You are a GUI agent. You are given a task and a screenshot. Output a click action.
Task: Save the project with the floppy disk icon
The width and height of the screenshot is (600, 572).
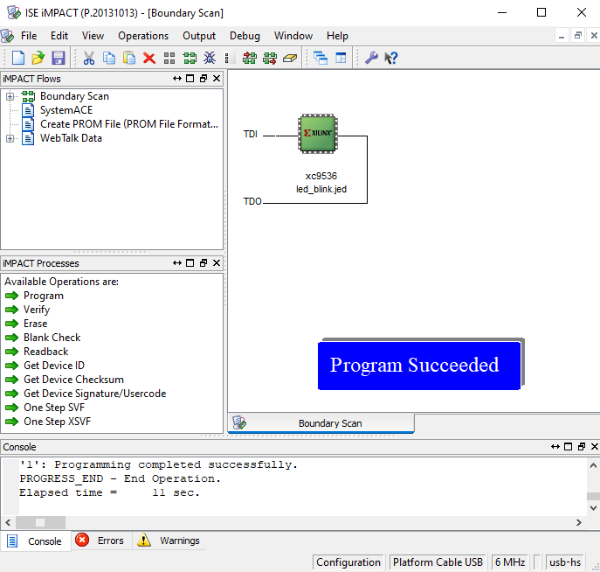(59, 59)
